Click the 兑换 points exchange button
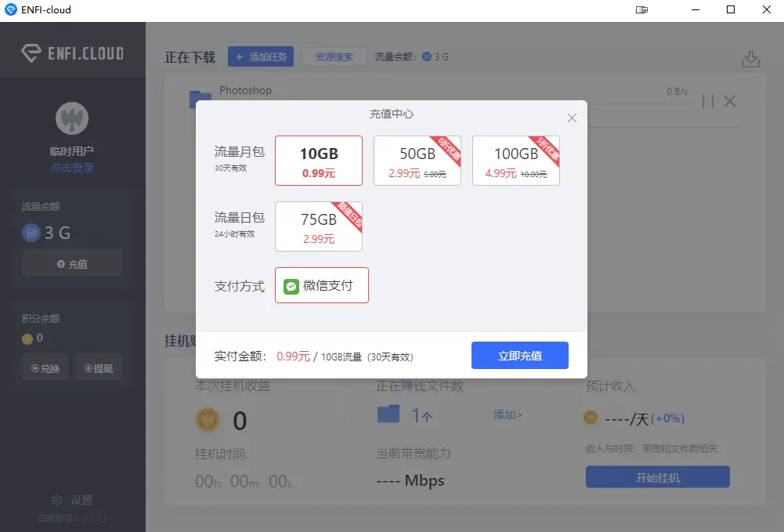 click(45, 368)
